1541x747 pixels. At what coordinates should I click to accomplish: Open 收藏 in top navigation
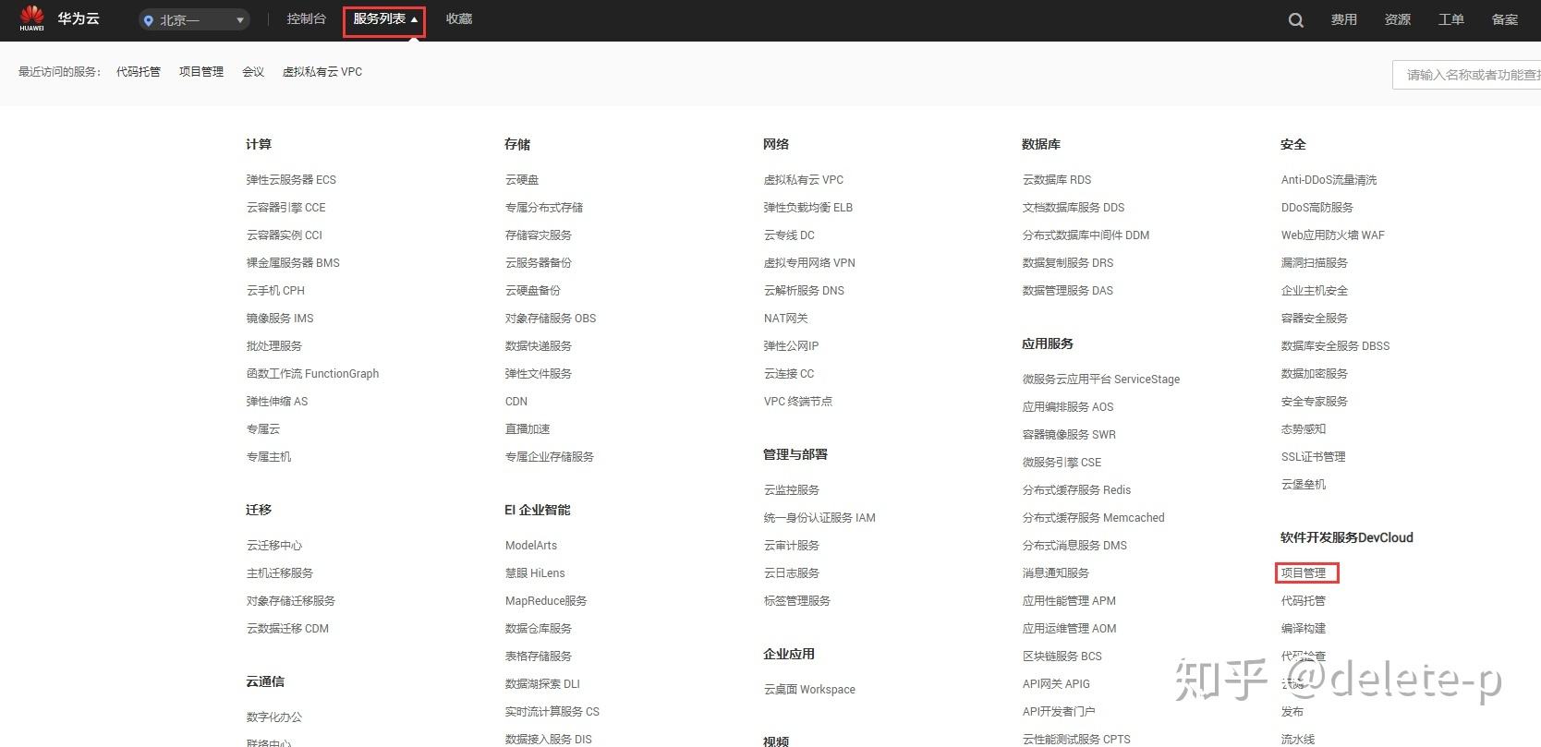coord(459,18)
